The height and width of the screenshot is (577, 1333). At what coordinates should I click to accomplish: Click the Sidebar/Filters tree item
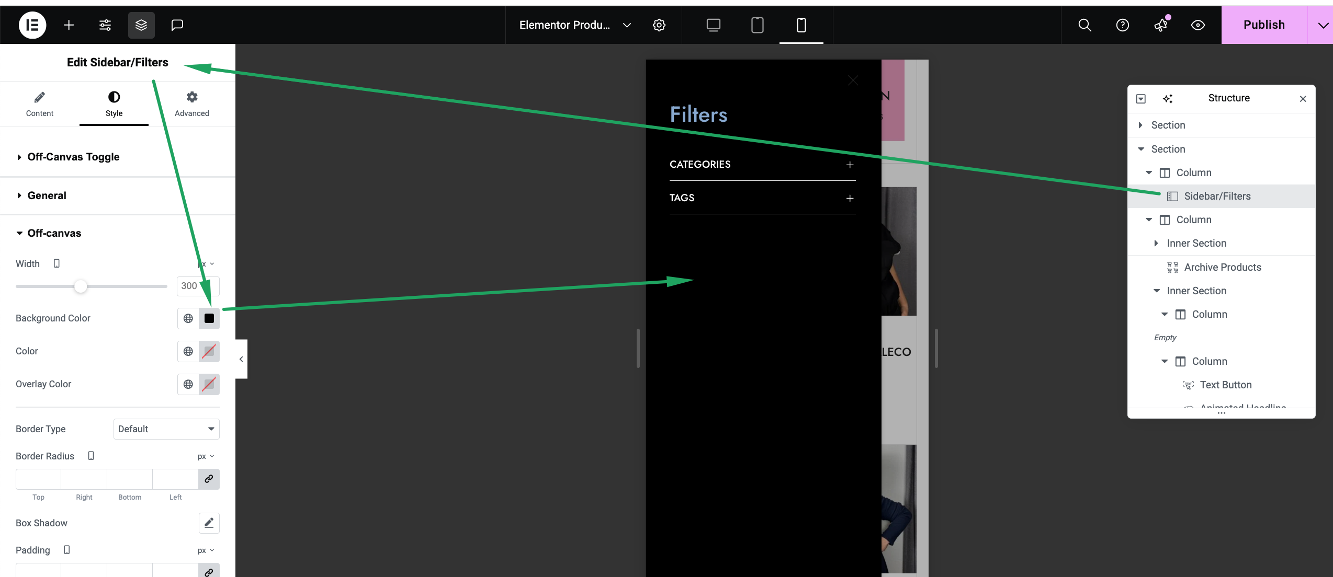pos(1217,197)
